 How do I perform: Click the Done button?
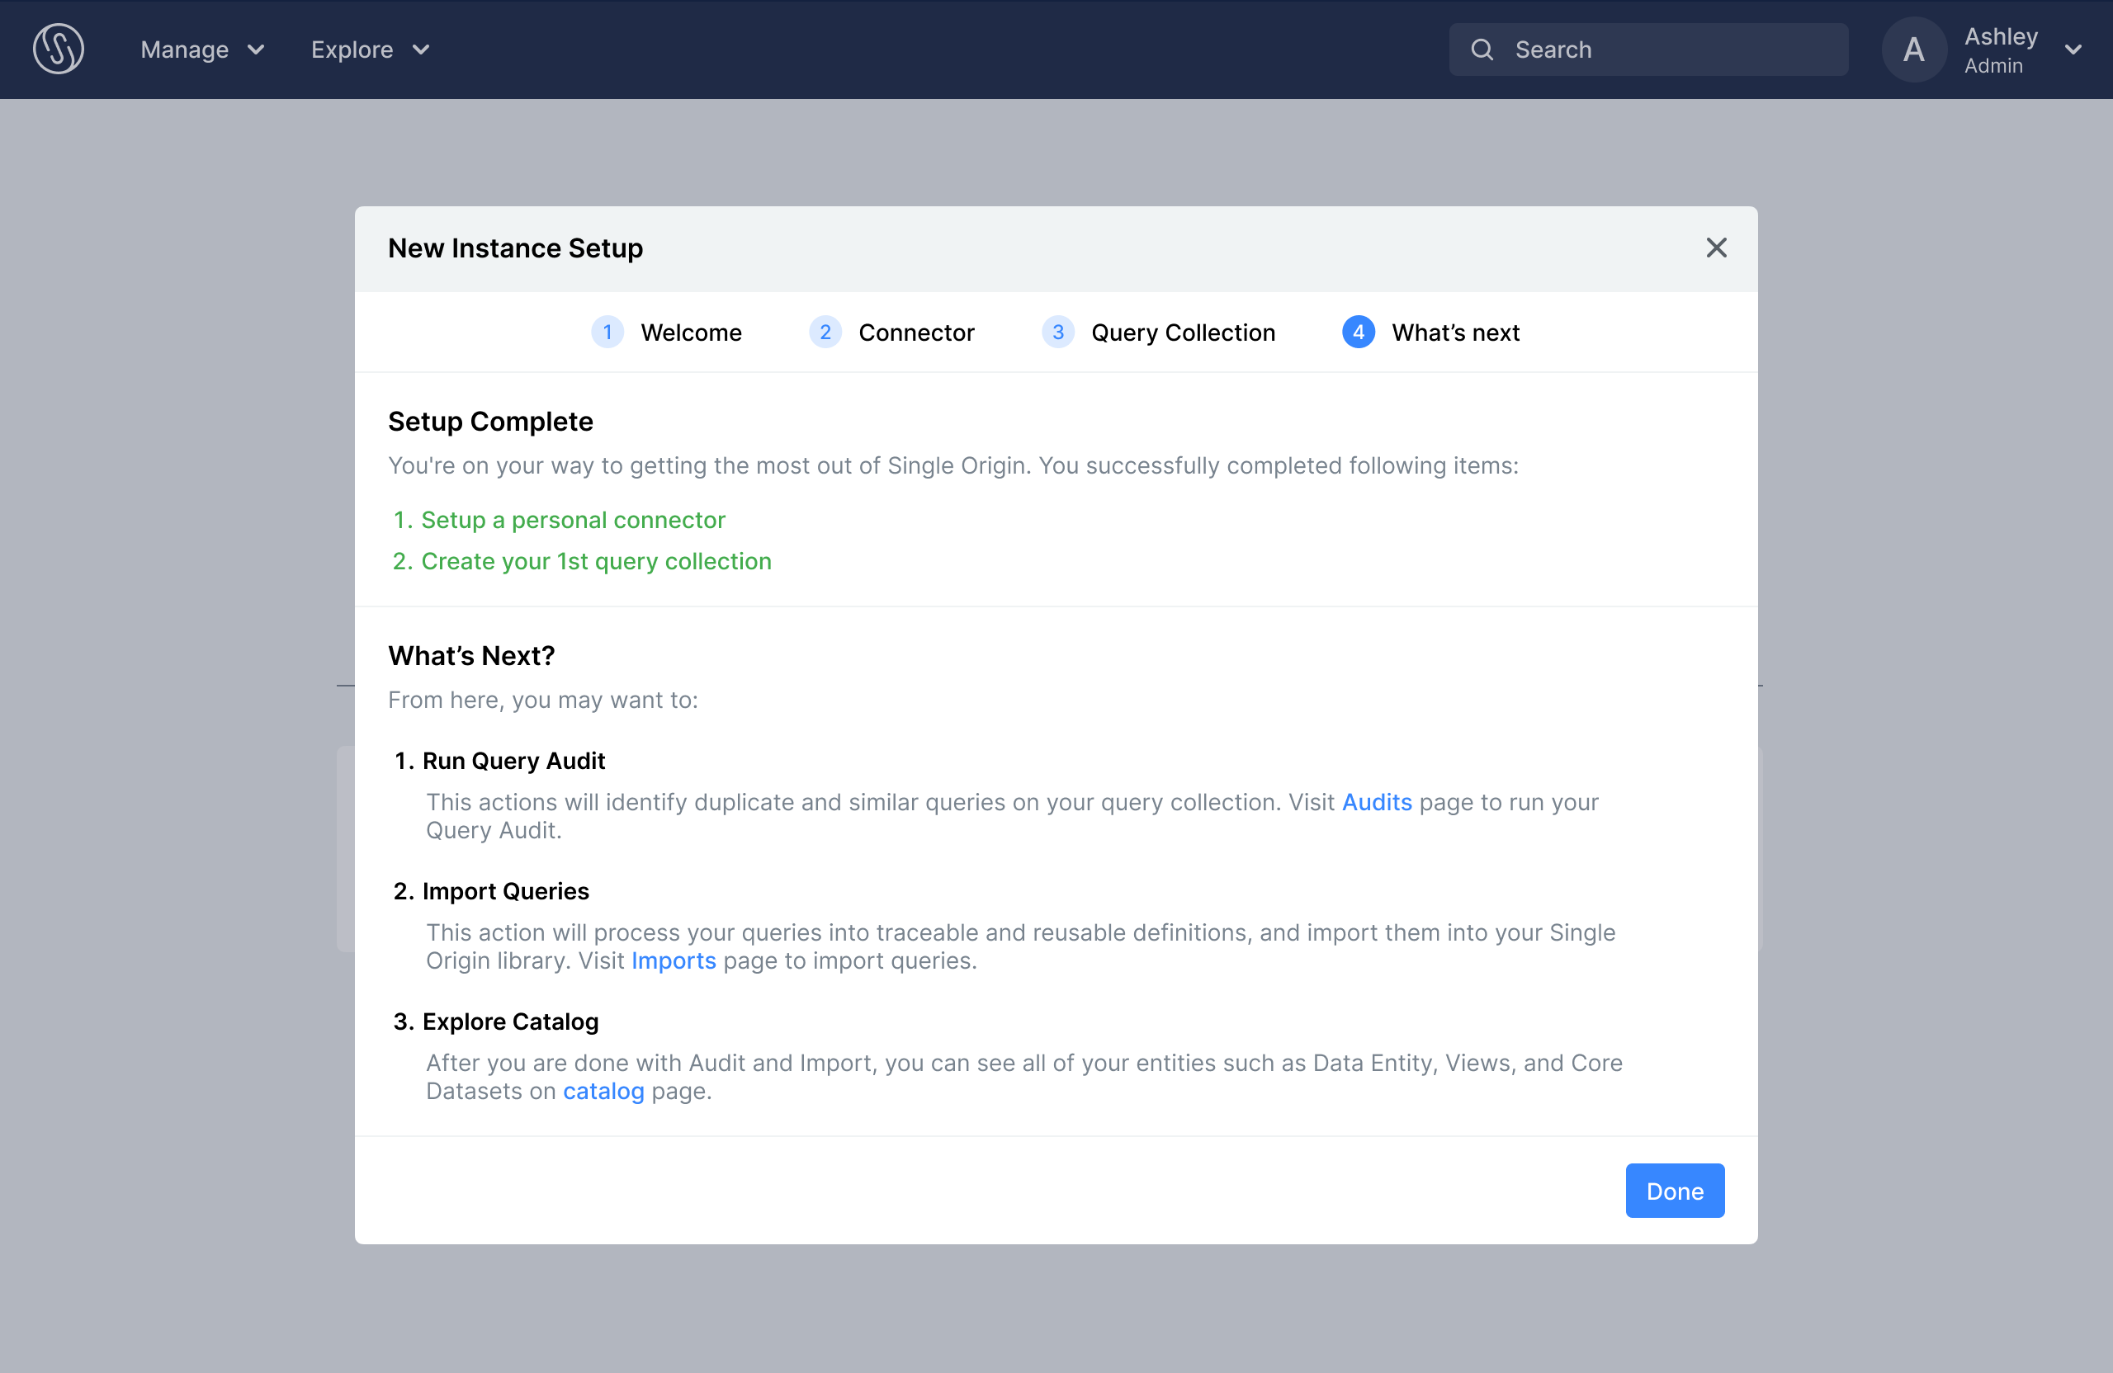[x=1676, y=1190]
